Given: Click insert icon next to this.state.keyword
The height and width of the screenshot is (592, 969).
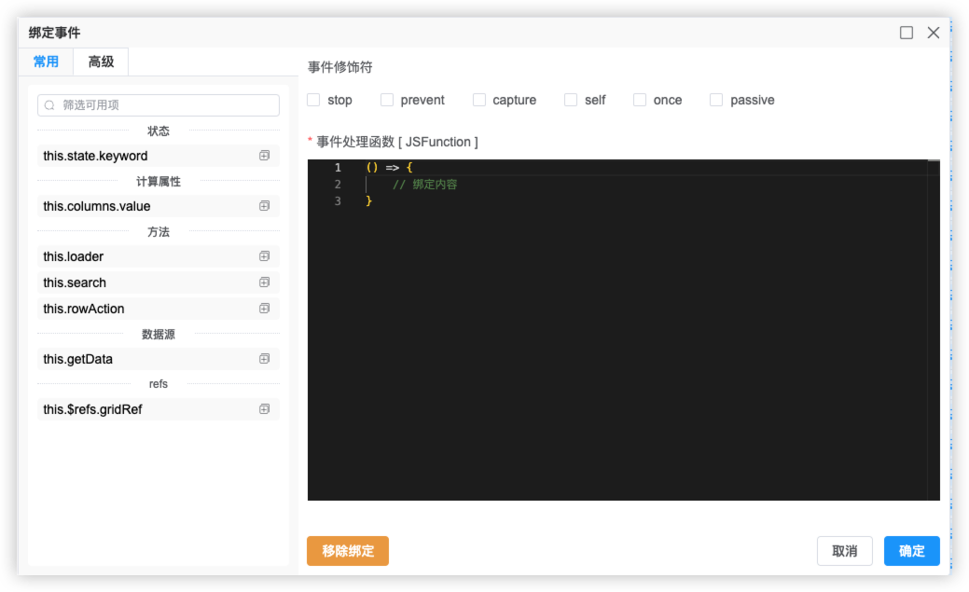Looking at the screenshot, I should (x=265, y=156).
